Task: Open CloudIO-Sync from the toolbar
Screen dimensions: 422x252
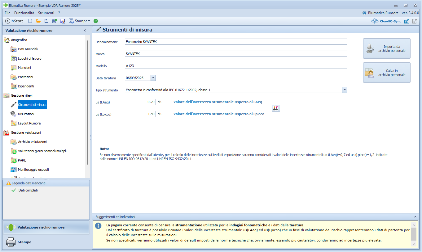Action: 386,21
